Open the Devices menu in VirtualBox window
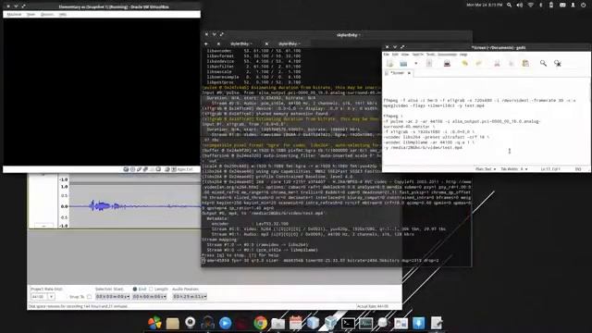 [x=47, y=15]
